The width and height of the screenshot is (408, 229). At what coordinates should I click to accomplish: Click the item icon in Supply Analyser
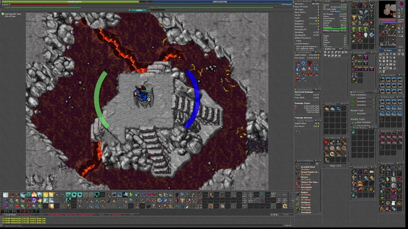tap(297, 132)
